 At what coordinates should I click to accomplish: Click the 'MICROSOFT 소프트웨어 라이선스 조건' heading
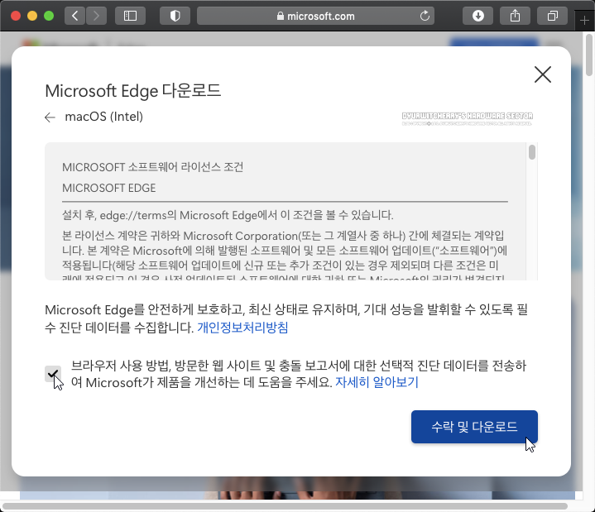(152, 167)
